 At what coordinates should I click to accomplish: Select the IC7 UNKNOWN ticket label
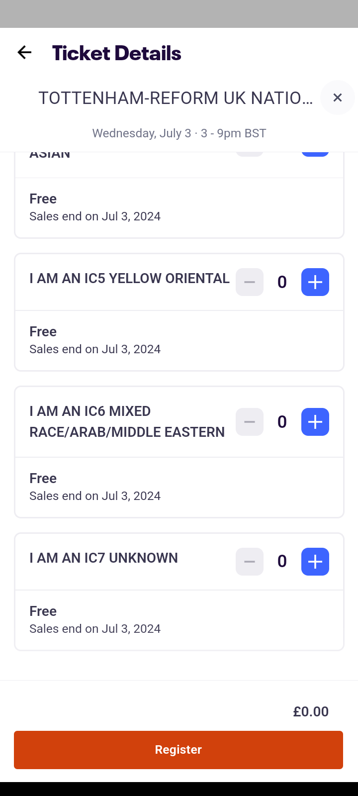click(x=103, y=558)
